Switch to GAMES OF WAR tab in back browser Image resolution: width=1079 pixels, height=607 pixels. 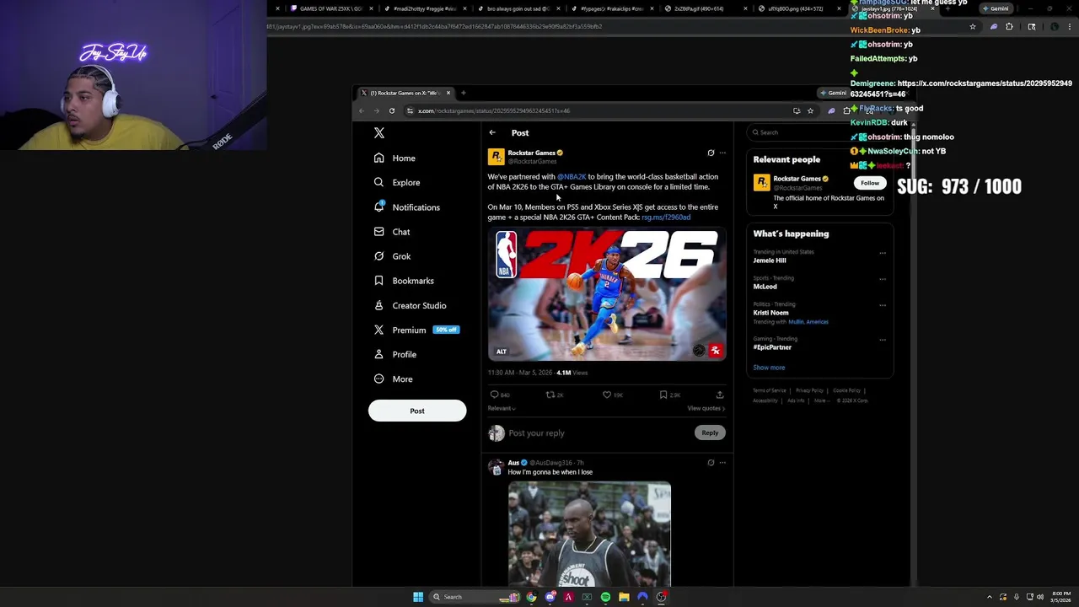pyautogui.click(x=330, y=8)
